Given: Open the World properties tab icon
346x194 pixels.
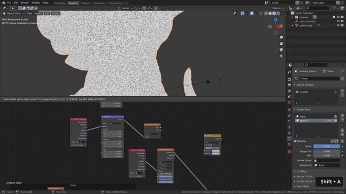Looking at the screenshot, I should click(x=289, y=102).
